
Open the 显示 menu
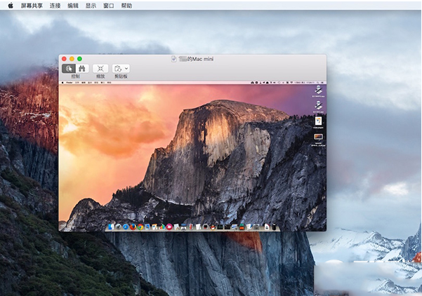click(91, 6)
